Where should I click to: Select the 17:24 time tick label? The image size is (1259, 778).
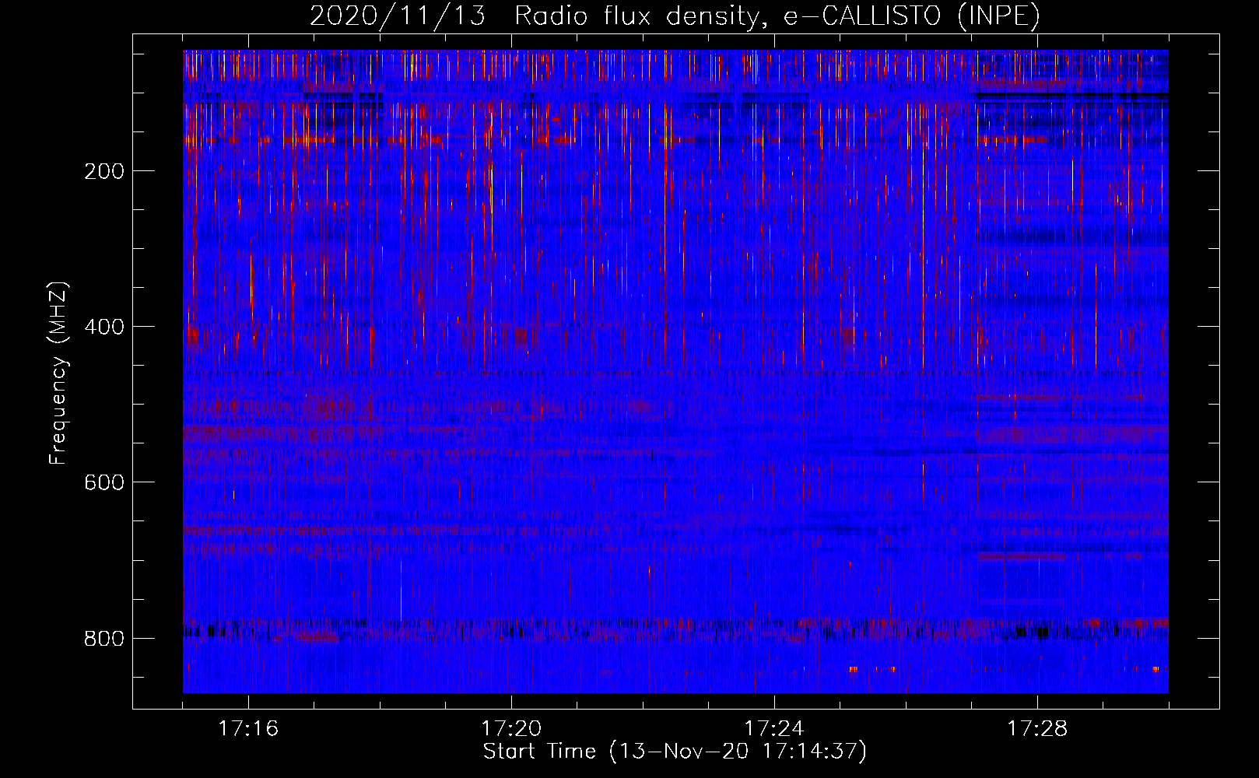(774, 729)
